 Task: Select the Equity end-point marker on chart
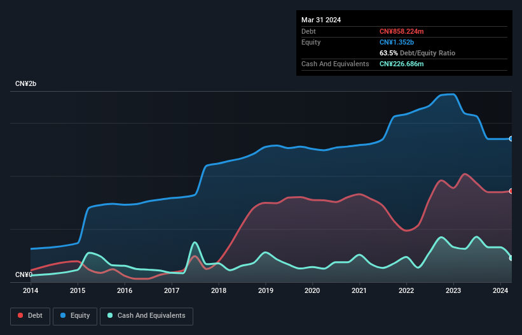pyautogui.click(x=511, y=139)
